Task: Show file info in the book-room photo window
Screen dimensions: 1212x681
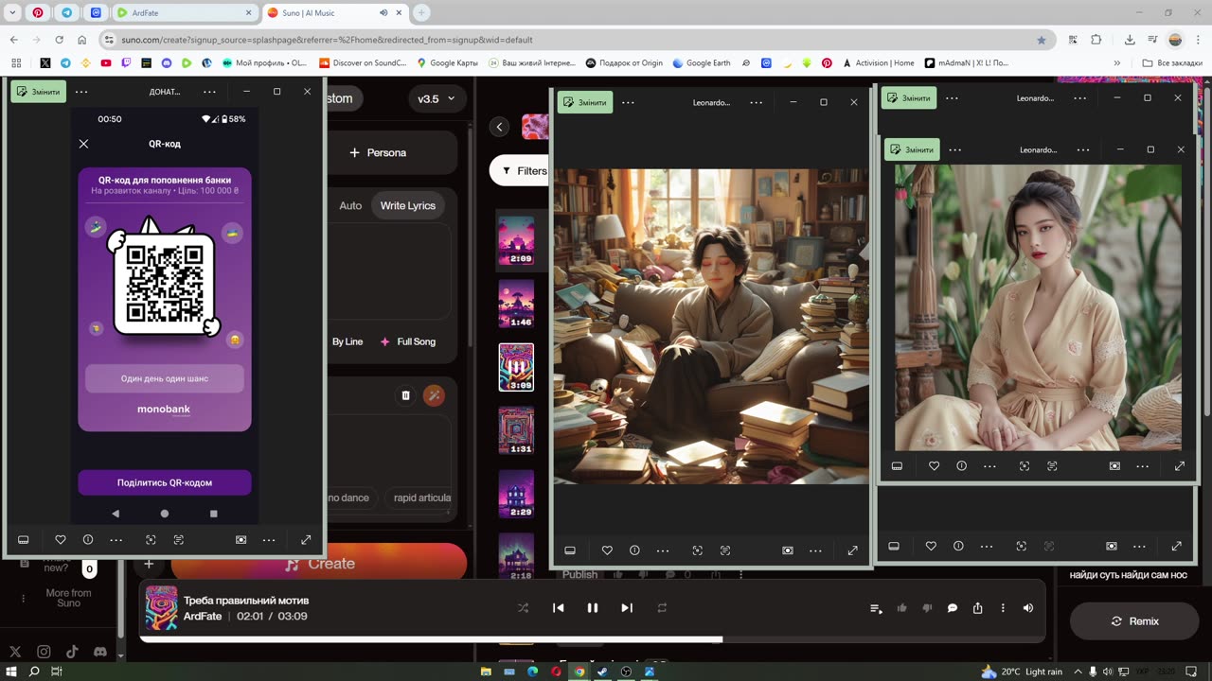Action: point(634,550)
